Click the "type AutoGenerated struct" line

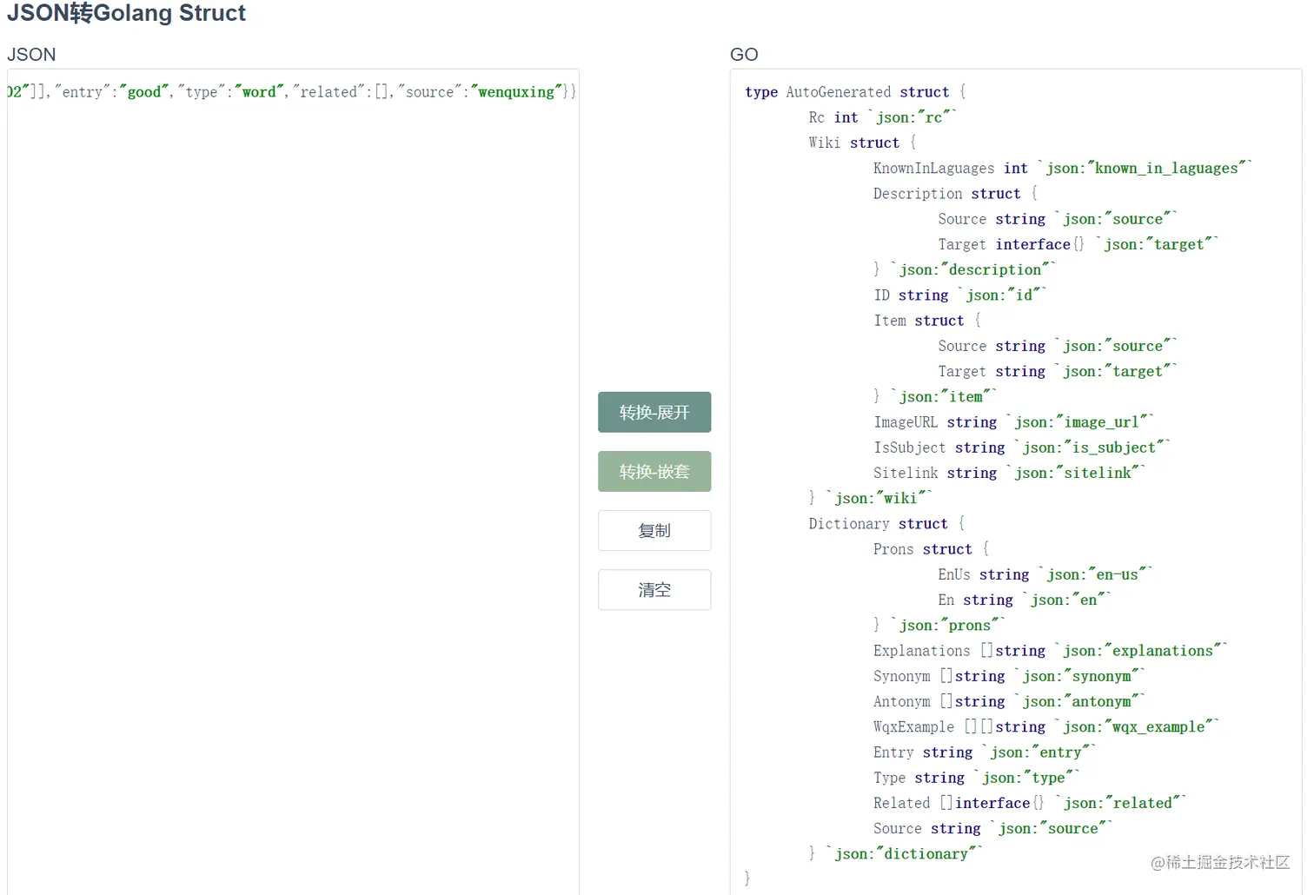pos(855,92)
